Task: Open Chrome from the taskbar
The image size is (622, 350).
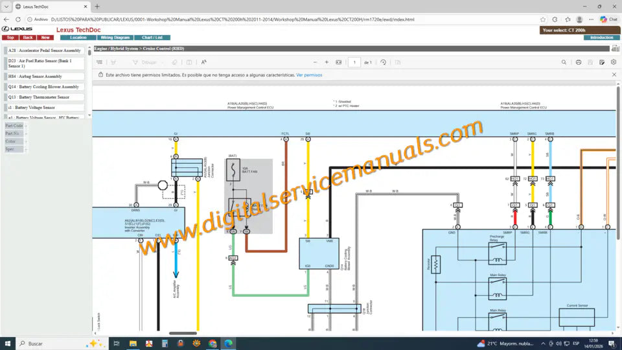Action: pyautogui.click(x=213, y=344)
